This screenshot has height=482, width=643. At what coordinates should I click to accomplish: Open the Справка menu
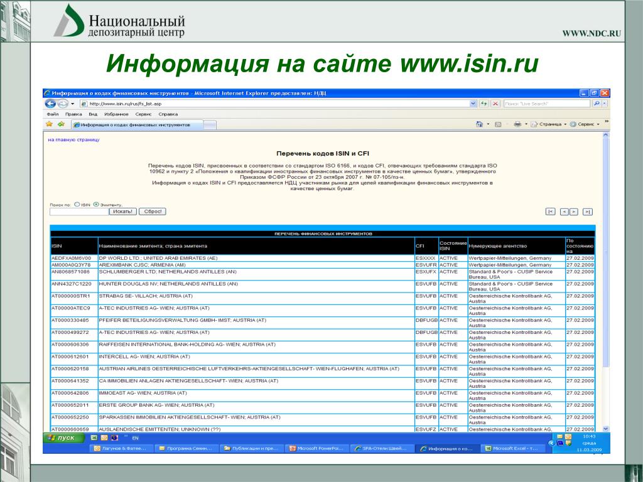pyautogui.click(x=168, y=114)
